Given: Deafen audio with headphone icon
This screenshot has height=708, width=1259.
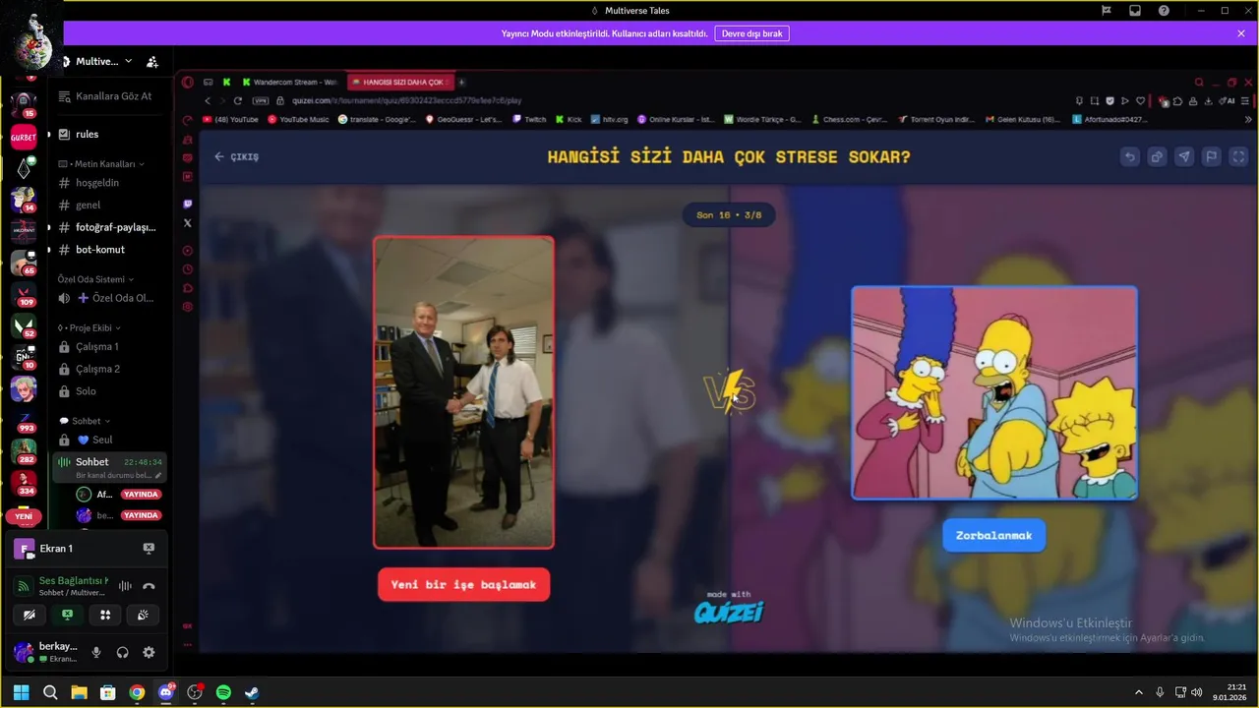Looking at the screenshot, I should click(x=123, y=652).
